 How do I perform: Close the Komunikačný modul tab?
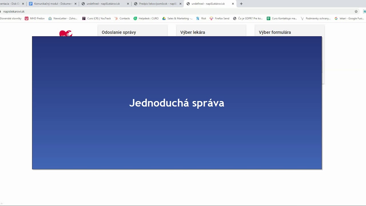(75, 4)
